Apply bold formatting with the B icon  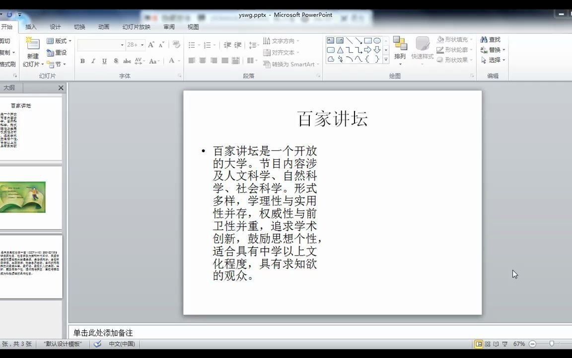[x=82, y=61]
